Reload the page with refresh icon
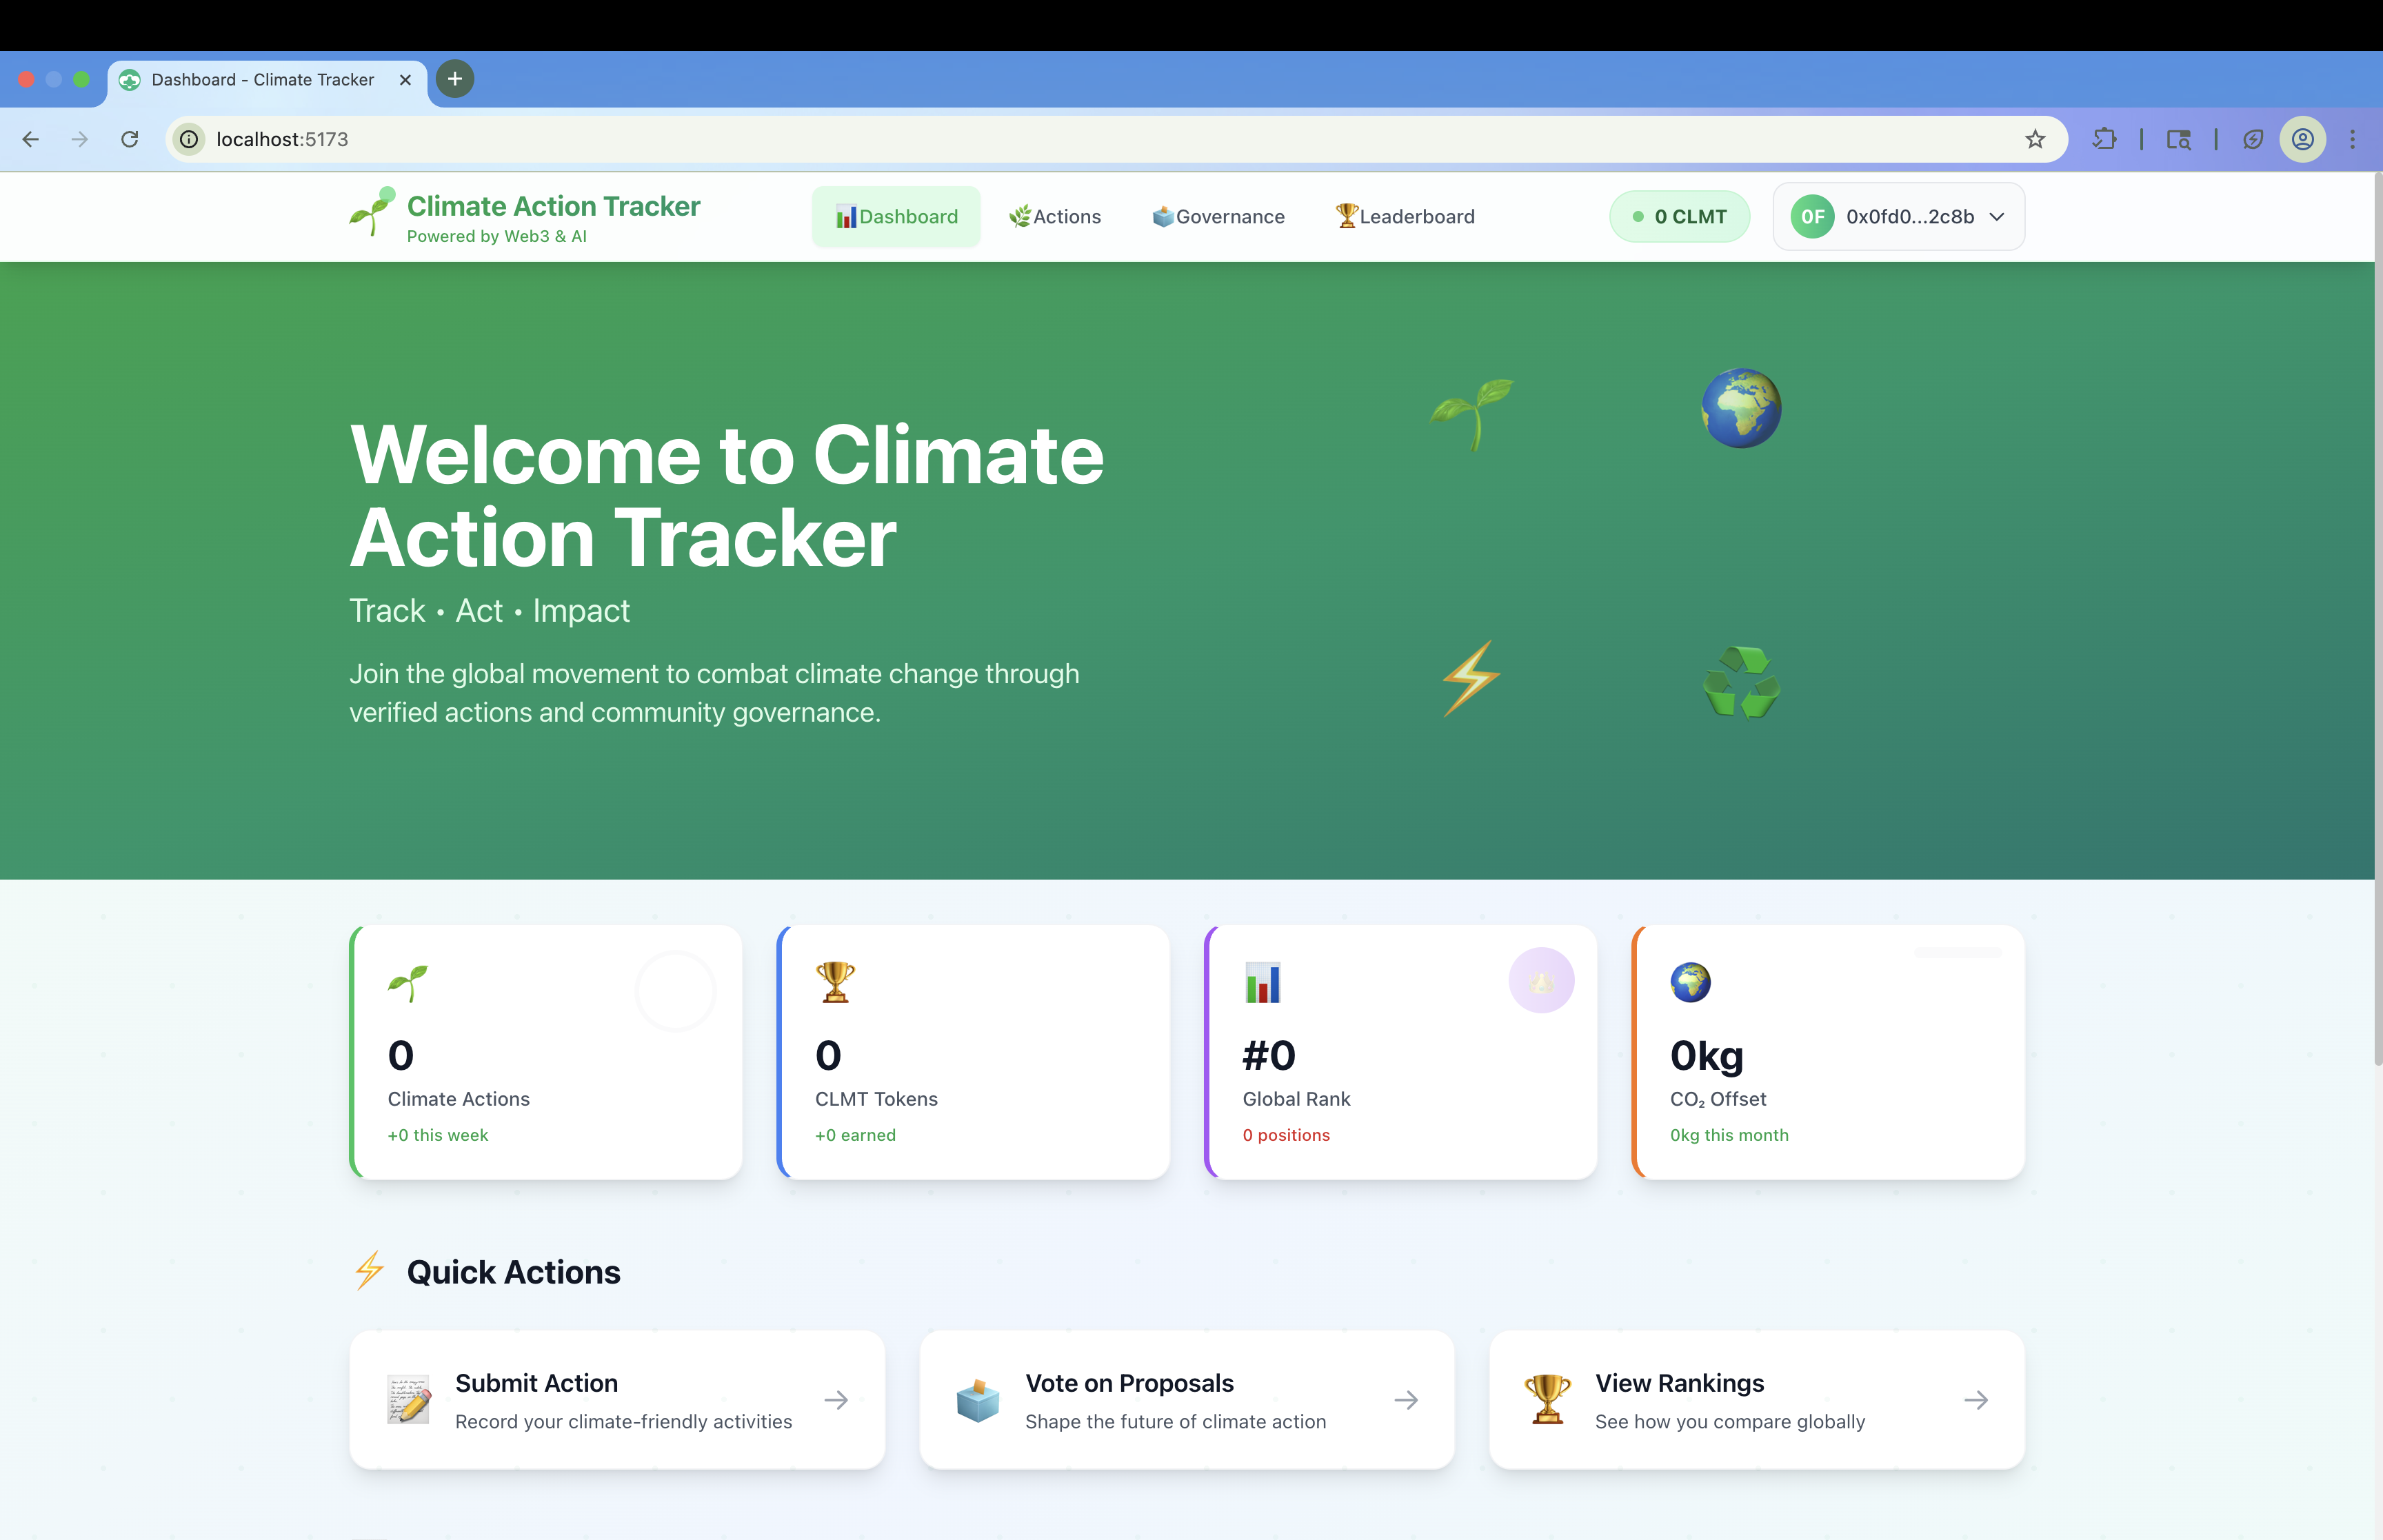The height and width of the screenshot is (1540, 2383). pyautogui.click(x=130, y=139)
